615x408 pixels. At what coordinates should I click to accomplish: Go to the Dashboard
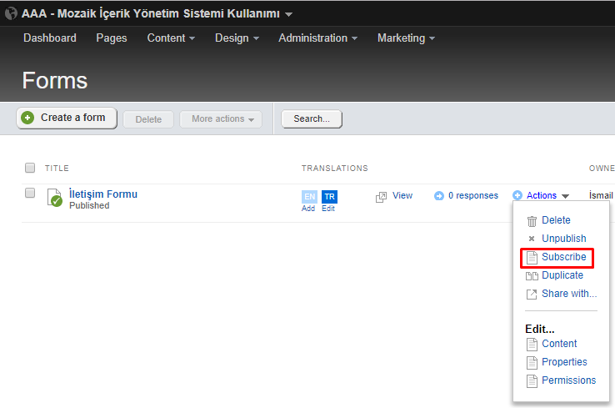click(50, 38)
